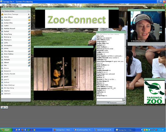Viewport: 166px width, 132px height.
Task: Click the user icon left of Zakharia
Action: tap(2, 94)
